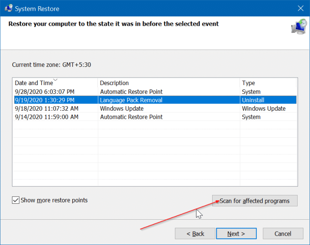Click the Windows Update type cell
This screenshot has width=310, height=245.
click(x=264, y=109)
